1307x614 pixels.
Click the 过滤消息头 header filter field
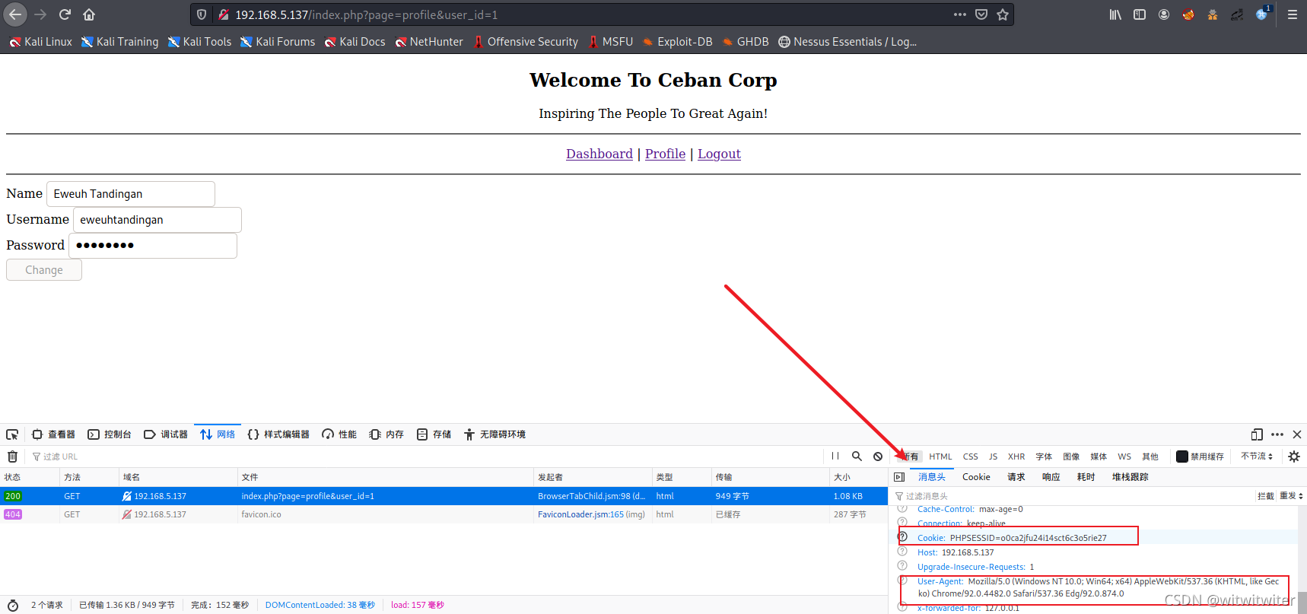coord(1073,496)
